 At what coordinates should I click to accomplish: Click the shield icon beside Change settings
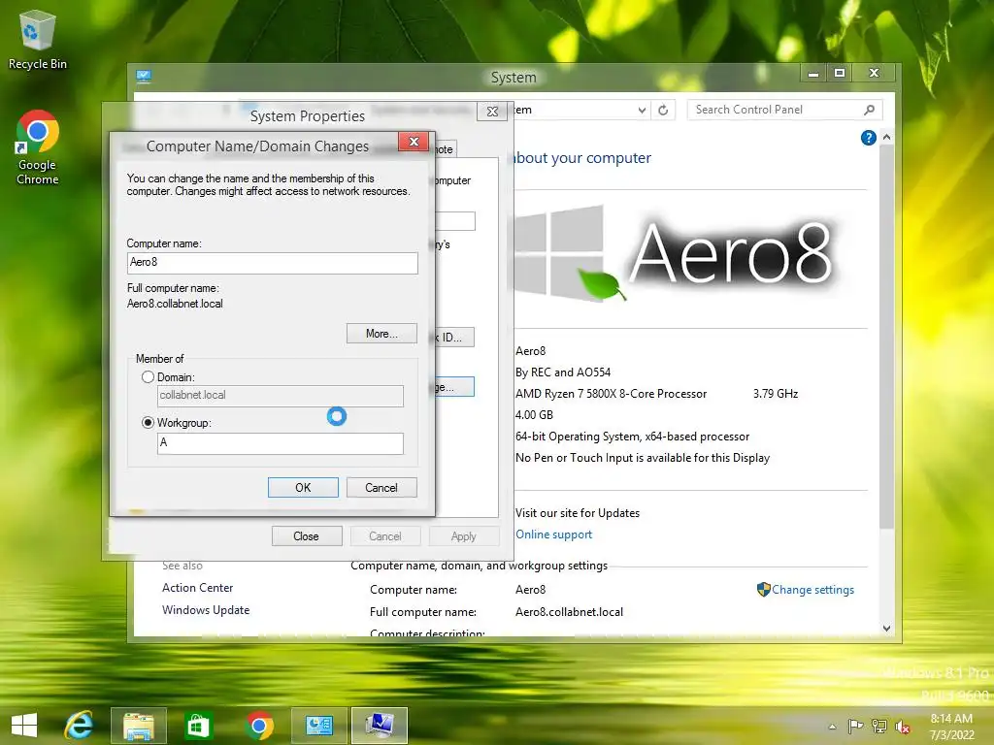[763, 589]
